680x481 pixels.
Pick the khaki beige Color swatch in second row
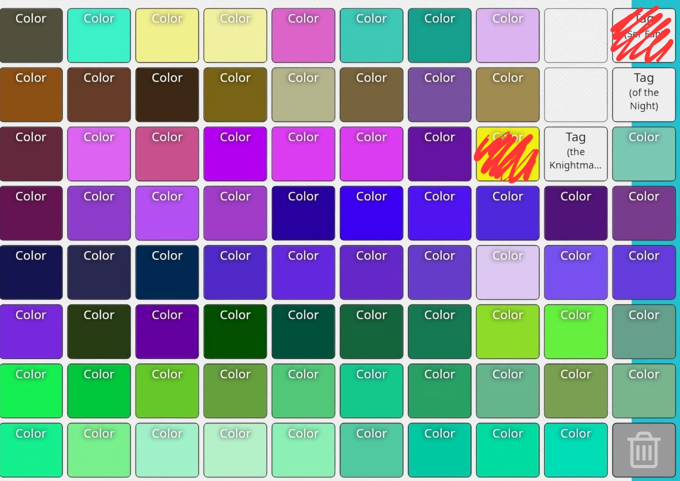(303, 95)
